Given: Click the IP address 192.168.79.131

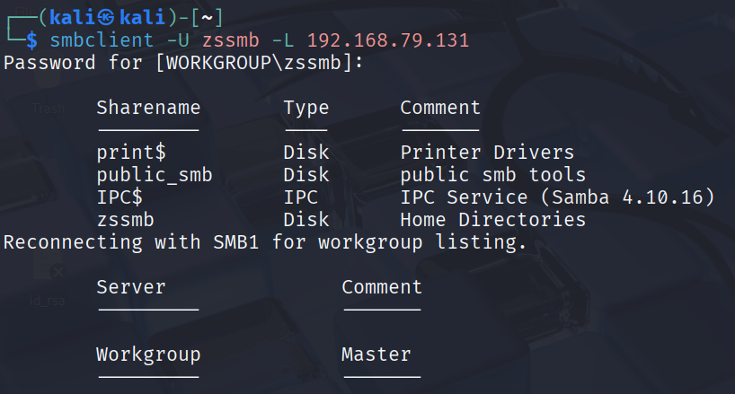Looking at the screenshot, I should 387,40.
